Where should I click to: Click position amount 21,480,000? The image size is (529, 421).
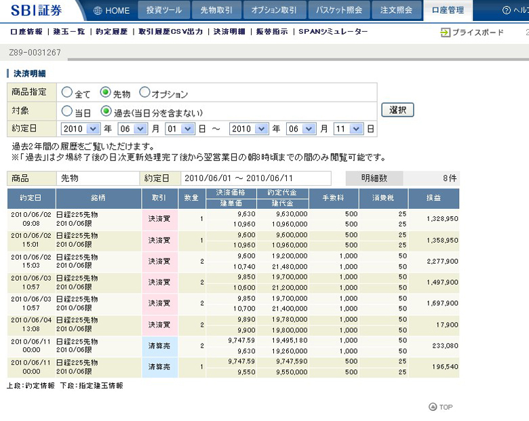(x=290, y=267)
